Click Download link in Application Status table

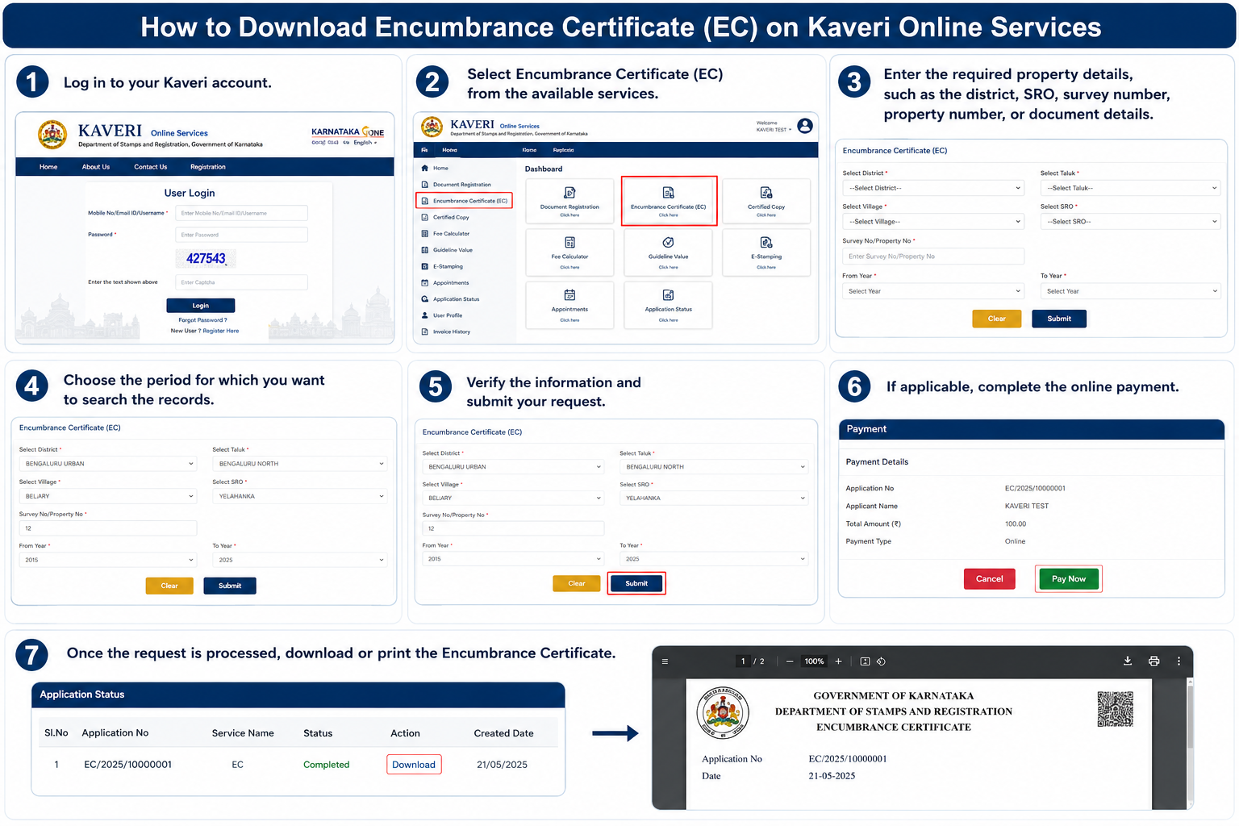pos(414,765)
